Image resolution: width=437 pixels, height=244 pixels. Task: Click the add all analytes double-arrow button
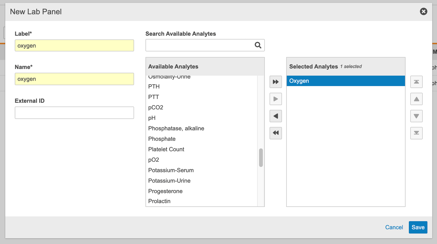click(x=275, y=82)
